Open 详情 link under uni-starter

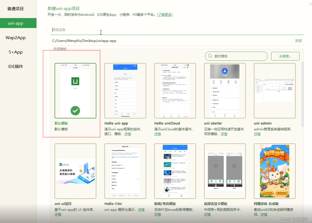tap(224, 134)
